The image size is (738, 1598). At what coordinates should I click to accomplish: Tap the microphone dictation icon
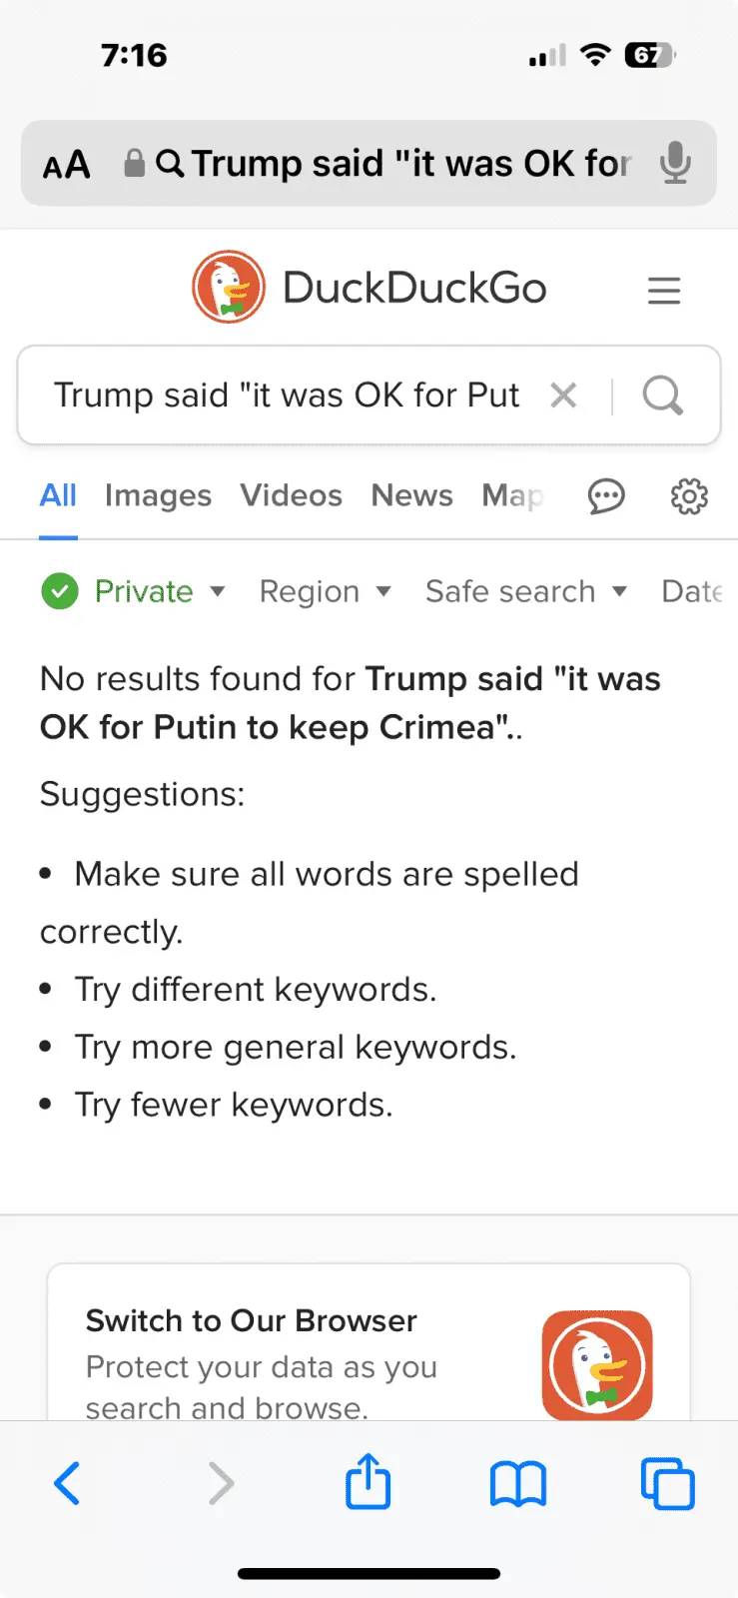point(675,163)
